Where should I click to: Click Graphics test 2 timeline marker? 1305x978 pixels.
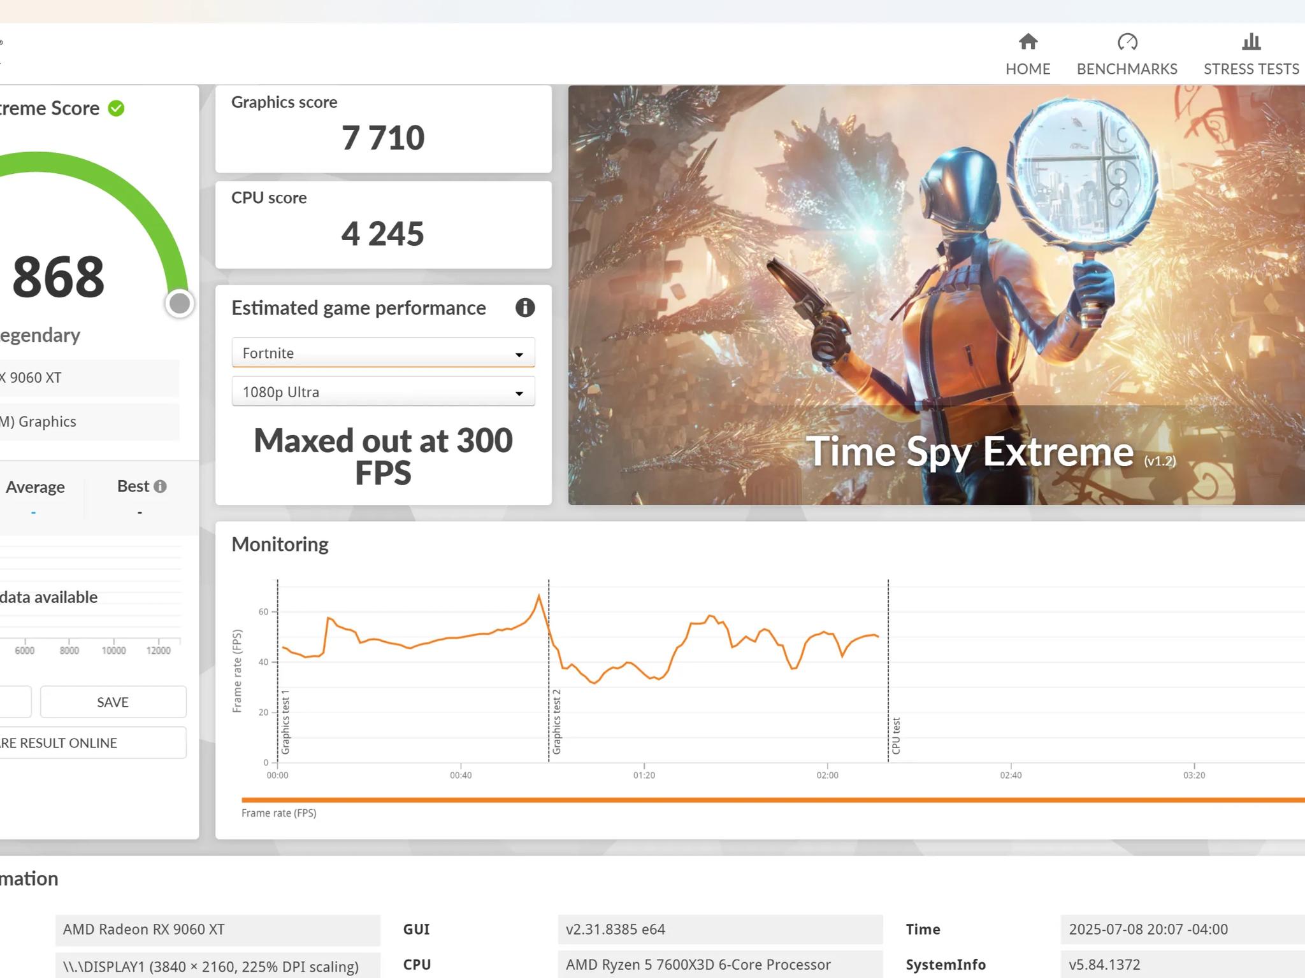[x=556, y=721]
